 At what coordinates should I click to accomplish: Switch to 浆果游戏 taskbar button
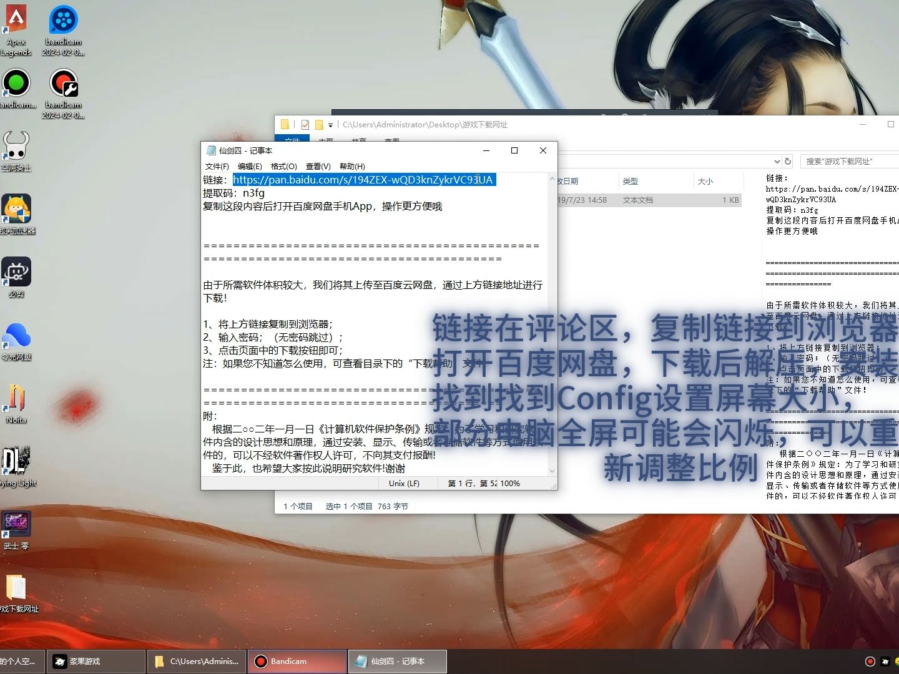96,662
